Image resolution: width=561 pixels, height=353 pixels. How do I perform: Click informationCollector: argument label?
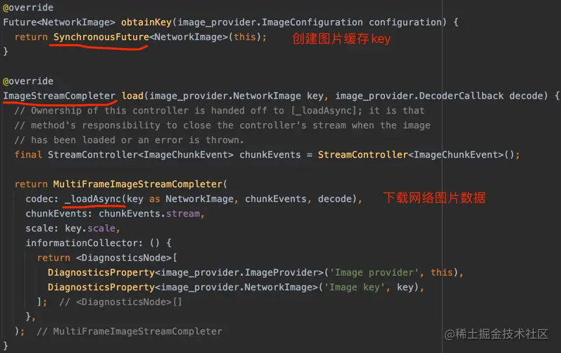84,243
